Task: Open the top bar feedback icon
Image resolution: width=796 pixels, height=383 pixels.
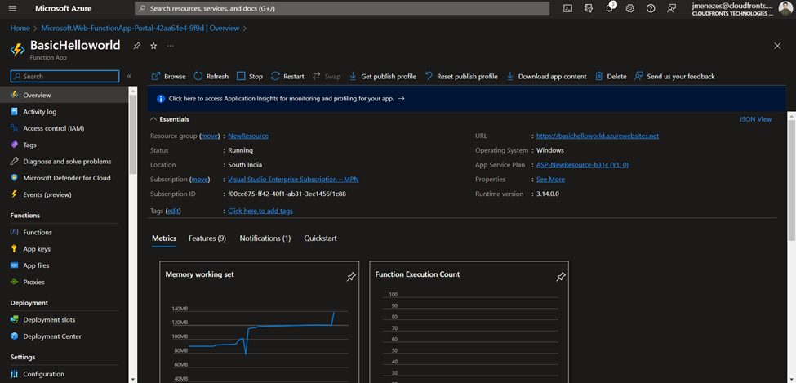Action: tap(672, 8)
